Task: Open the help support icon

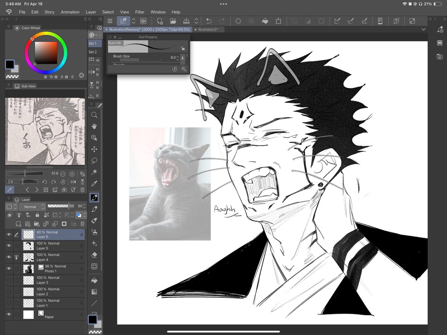Action: pyautogui.click(x=396, y=21)
